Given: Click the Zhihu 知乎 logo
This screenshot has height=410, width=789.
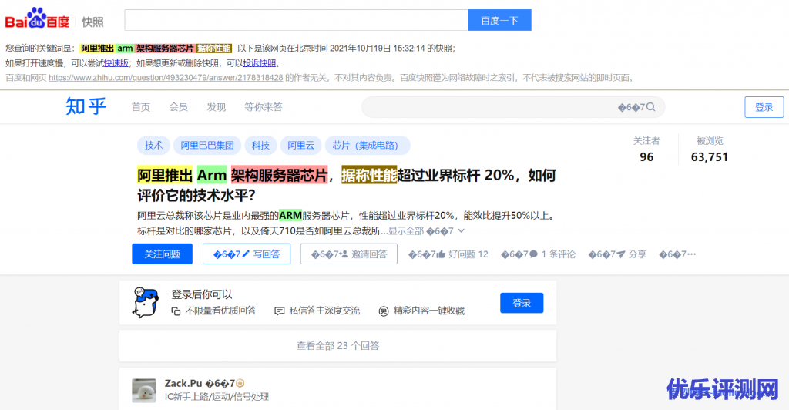Looking at the screenshot, I should pyautogui.click(x=86, y=107).
